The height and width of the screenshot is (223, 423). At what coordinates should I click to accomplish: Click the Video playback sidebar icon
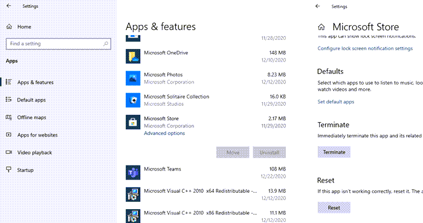8,152
